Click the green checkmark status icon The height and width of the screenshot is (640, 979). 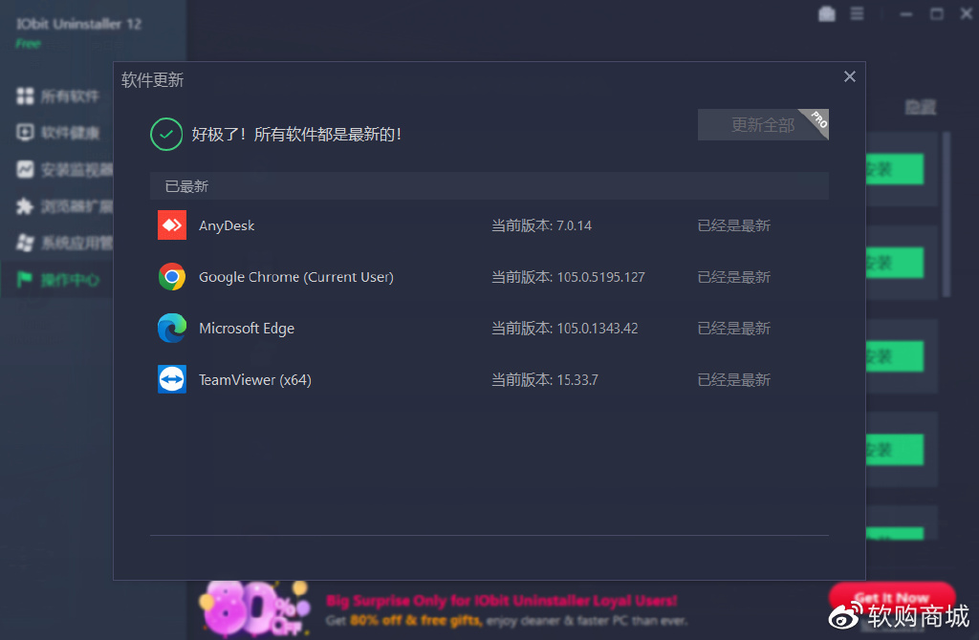(x=166, y=134)
